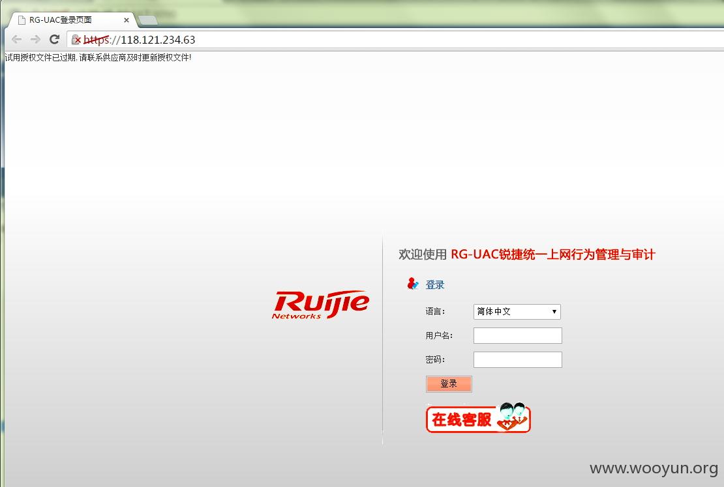Focus the 用户名 input field
Viewport: 724px width, 487px height.
[518, 335]
